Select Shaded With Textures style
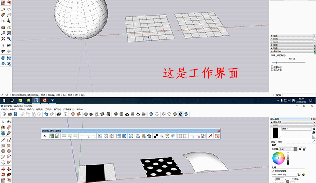This screenshot has width=316, height=183. [x=181, y=114]
